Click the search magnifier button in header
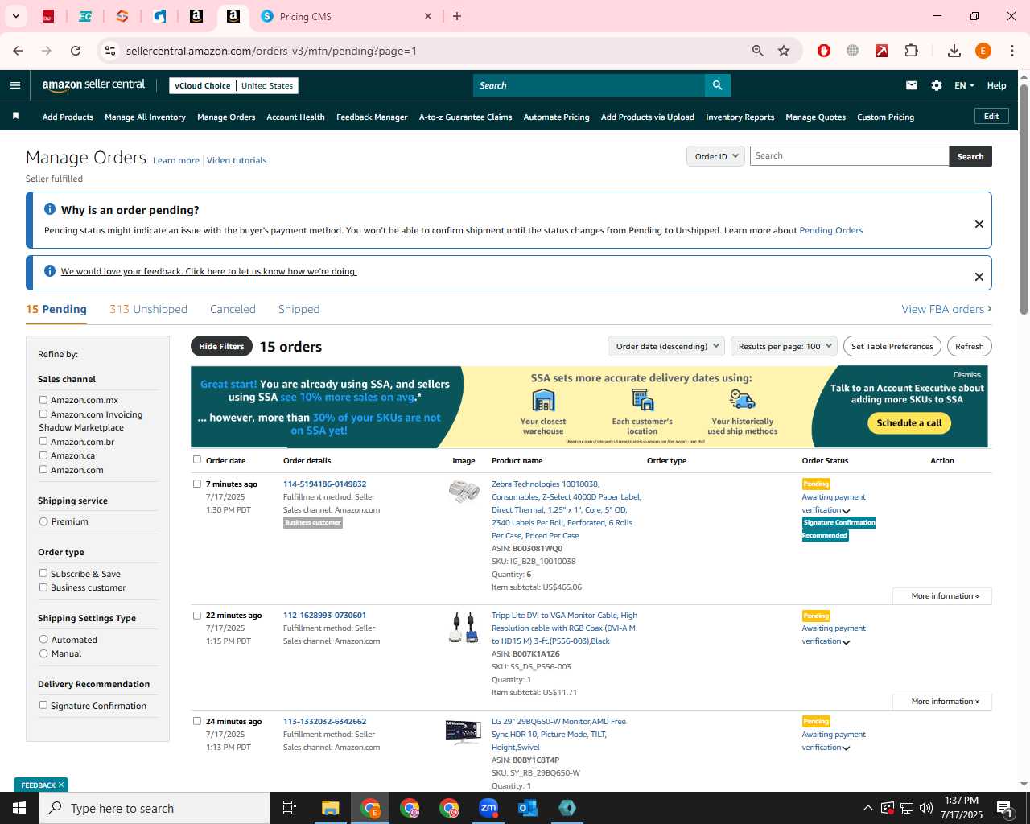The width and height of the screenshot is (1030, 824). 717,85
